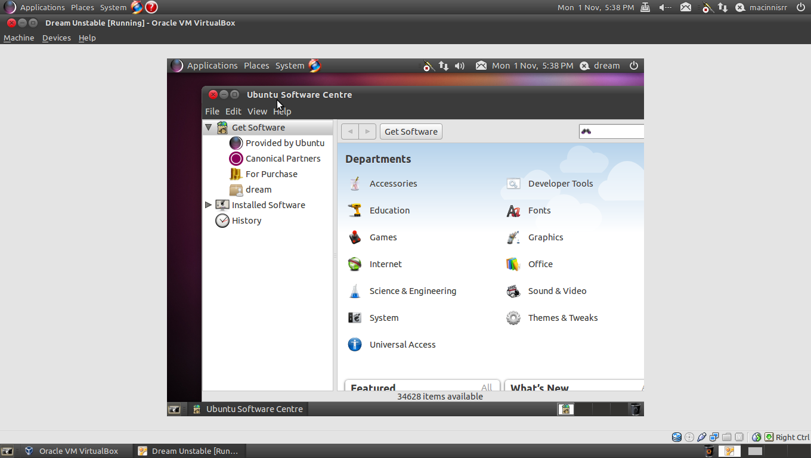Image resolution: width=811 pixels, height=458 pixels.
Task: Click the guest show desktop button
Action: tap(174, 409)
